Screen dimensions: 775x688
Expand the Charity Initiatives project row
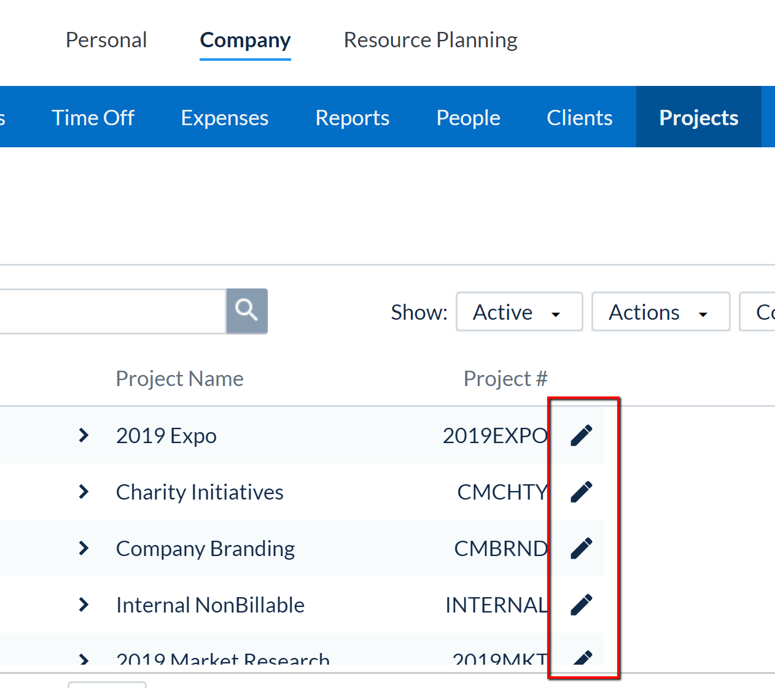tap(84, 492)
